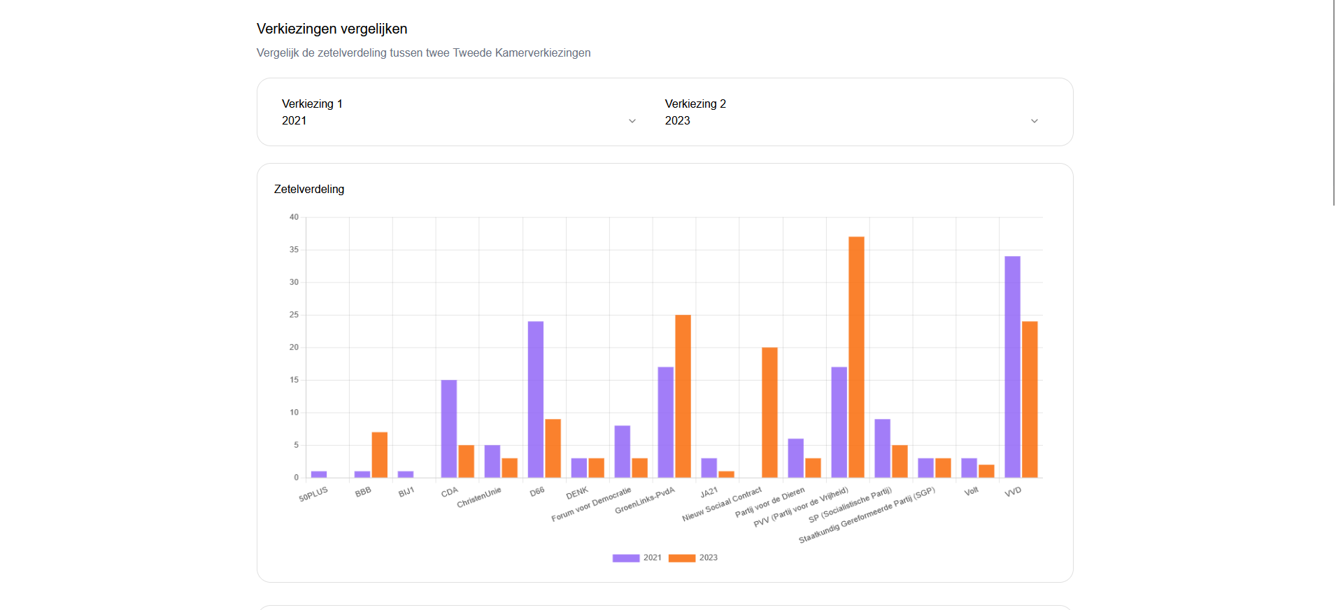Click the chevron arrow of Verkiezing 1
1336x610 pixels.
tap(632, 121)
